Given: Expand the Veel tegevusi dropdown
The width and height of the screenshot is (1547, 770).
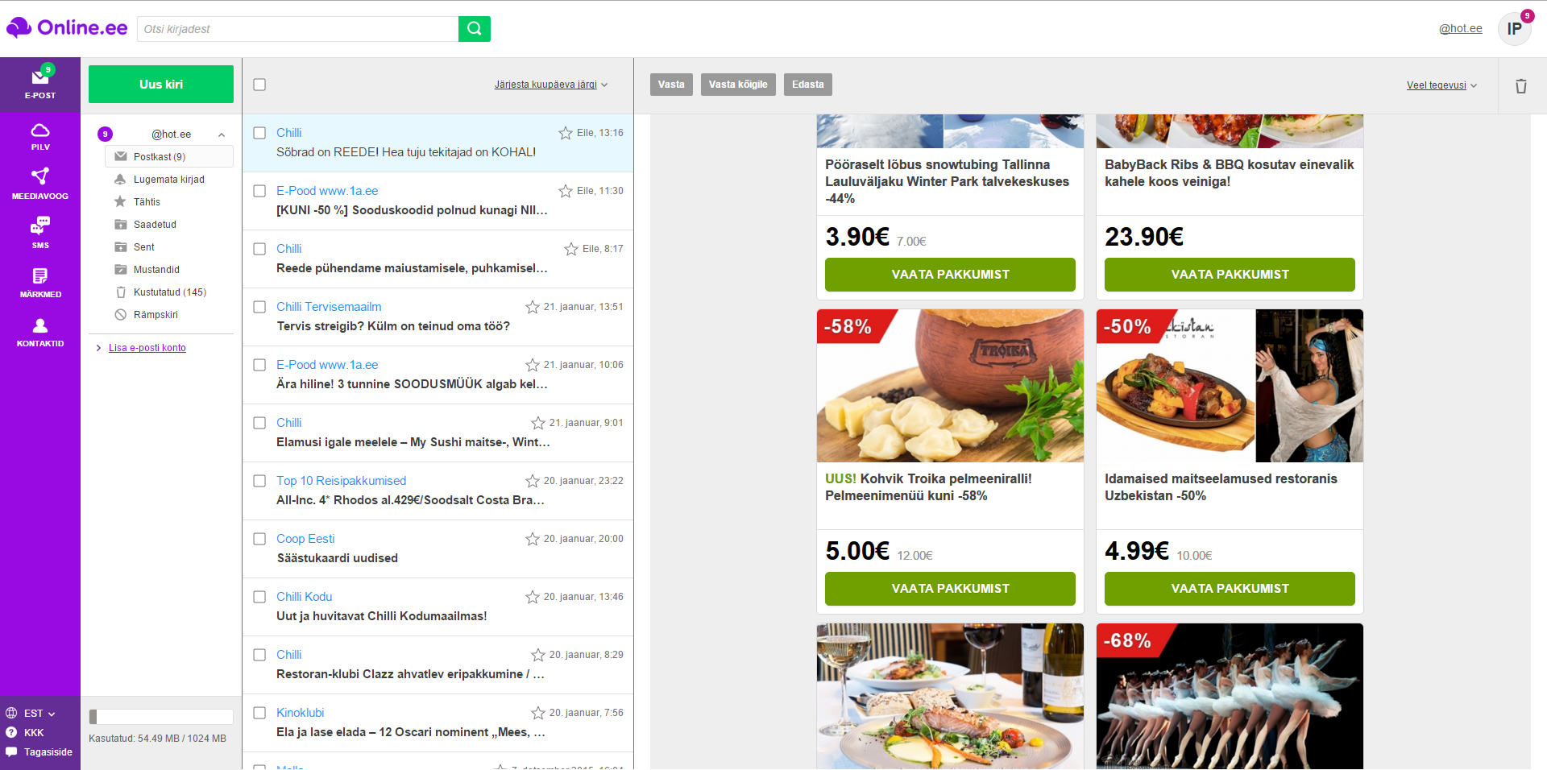Looking at the screenshot, I should 1441,85.
